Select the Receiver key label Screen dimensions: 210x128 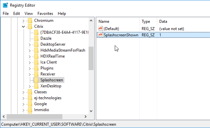[x=48, y=74]
